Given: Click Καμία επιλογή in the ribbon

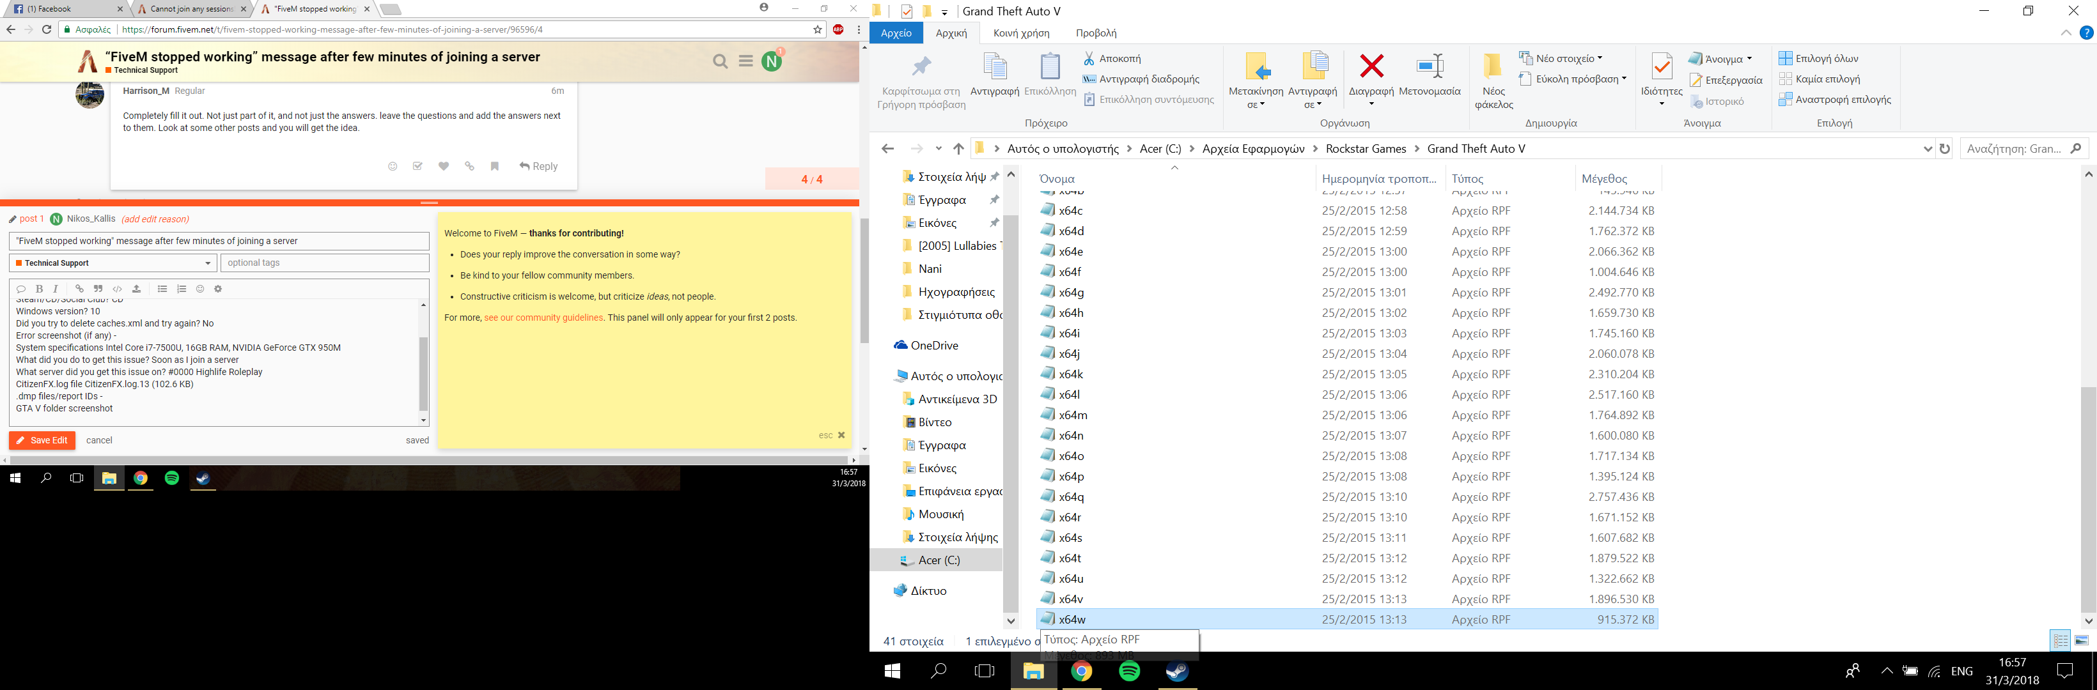Looking at the screenshot, I should click(x=1820, y=79).
